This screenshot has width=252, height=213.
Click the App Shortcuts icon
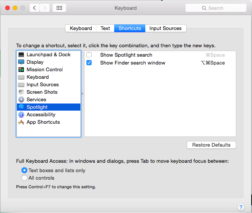click(x=21, y=122)
